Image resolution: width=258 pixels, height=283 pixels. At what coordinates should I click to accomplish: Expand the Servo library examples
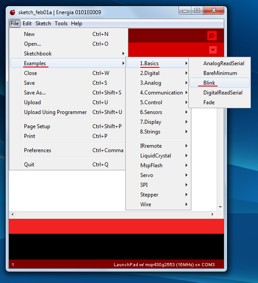coord(158,175)
